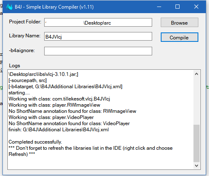Click the 'Completed successfully.' log line

tap(35, 142)
